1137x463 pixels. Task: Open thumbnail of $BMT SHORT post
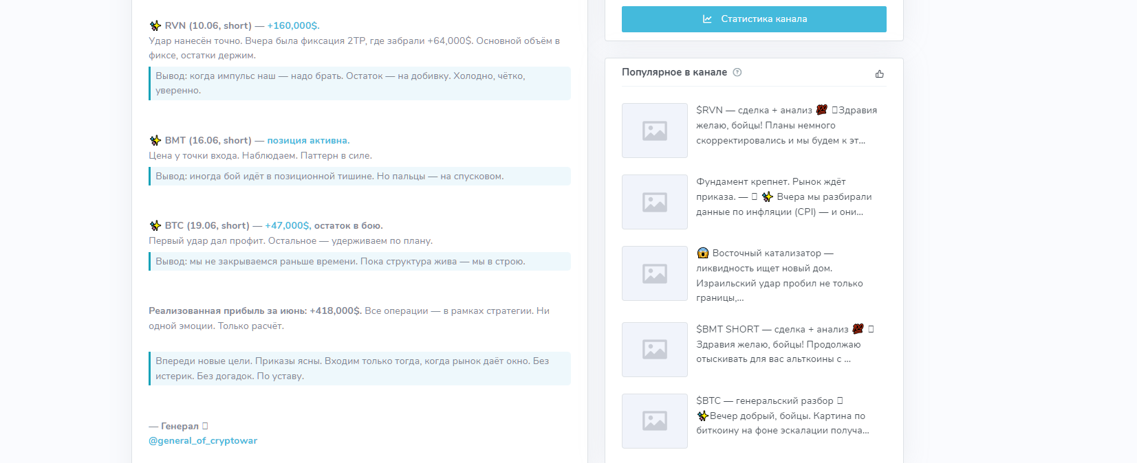(x=654, y=350)
